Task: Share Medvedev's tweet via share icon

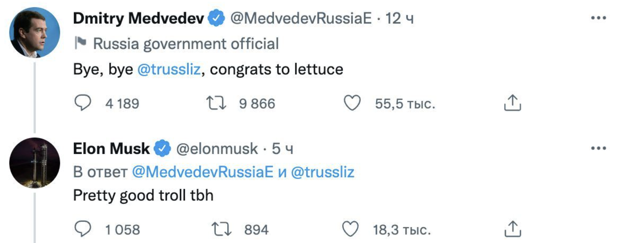Action: click(512, 103)
